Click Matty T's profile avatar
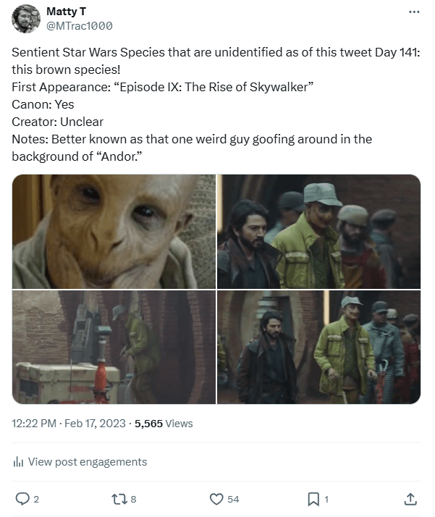Image resolution: width=435 pixels, height=517 pixels. click(26, 19)
